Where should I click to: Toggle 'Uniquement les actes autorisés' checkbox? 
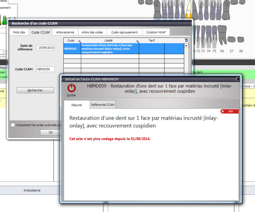pos(13,125)
